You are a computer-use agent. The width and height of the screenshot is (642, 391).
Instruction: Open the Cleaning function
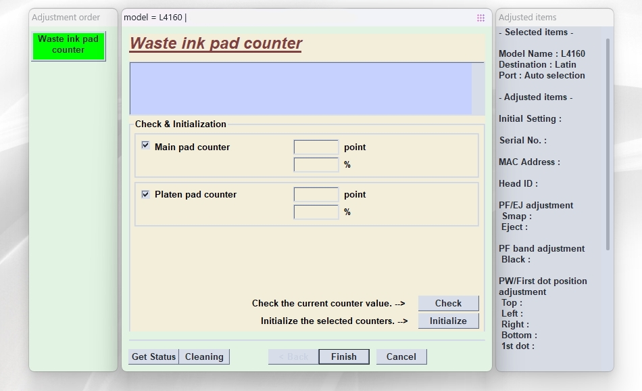click(204, 356)
